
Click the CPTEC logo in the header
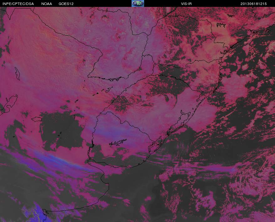pos(138,3)
